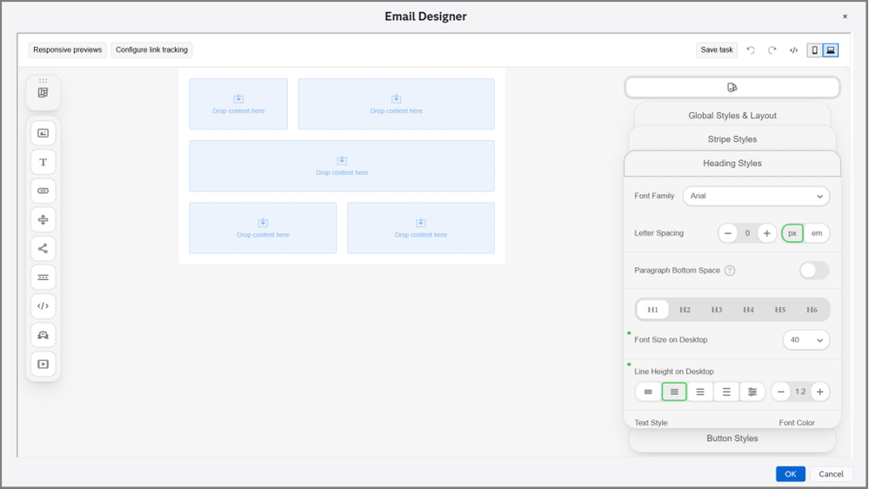Click the bottom-left drop content area
The width and height of the screenshot is (869, 489).
(264, 228)
